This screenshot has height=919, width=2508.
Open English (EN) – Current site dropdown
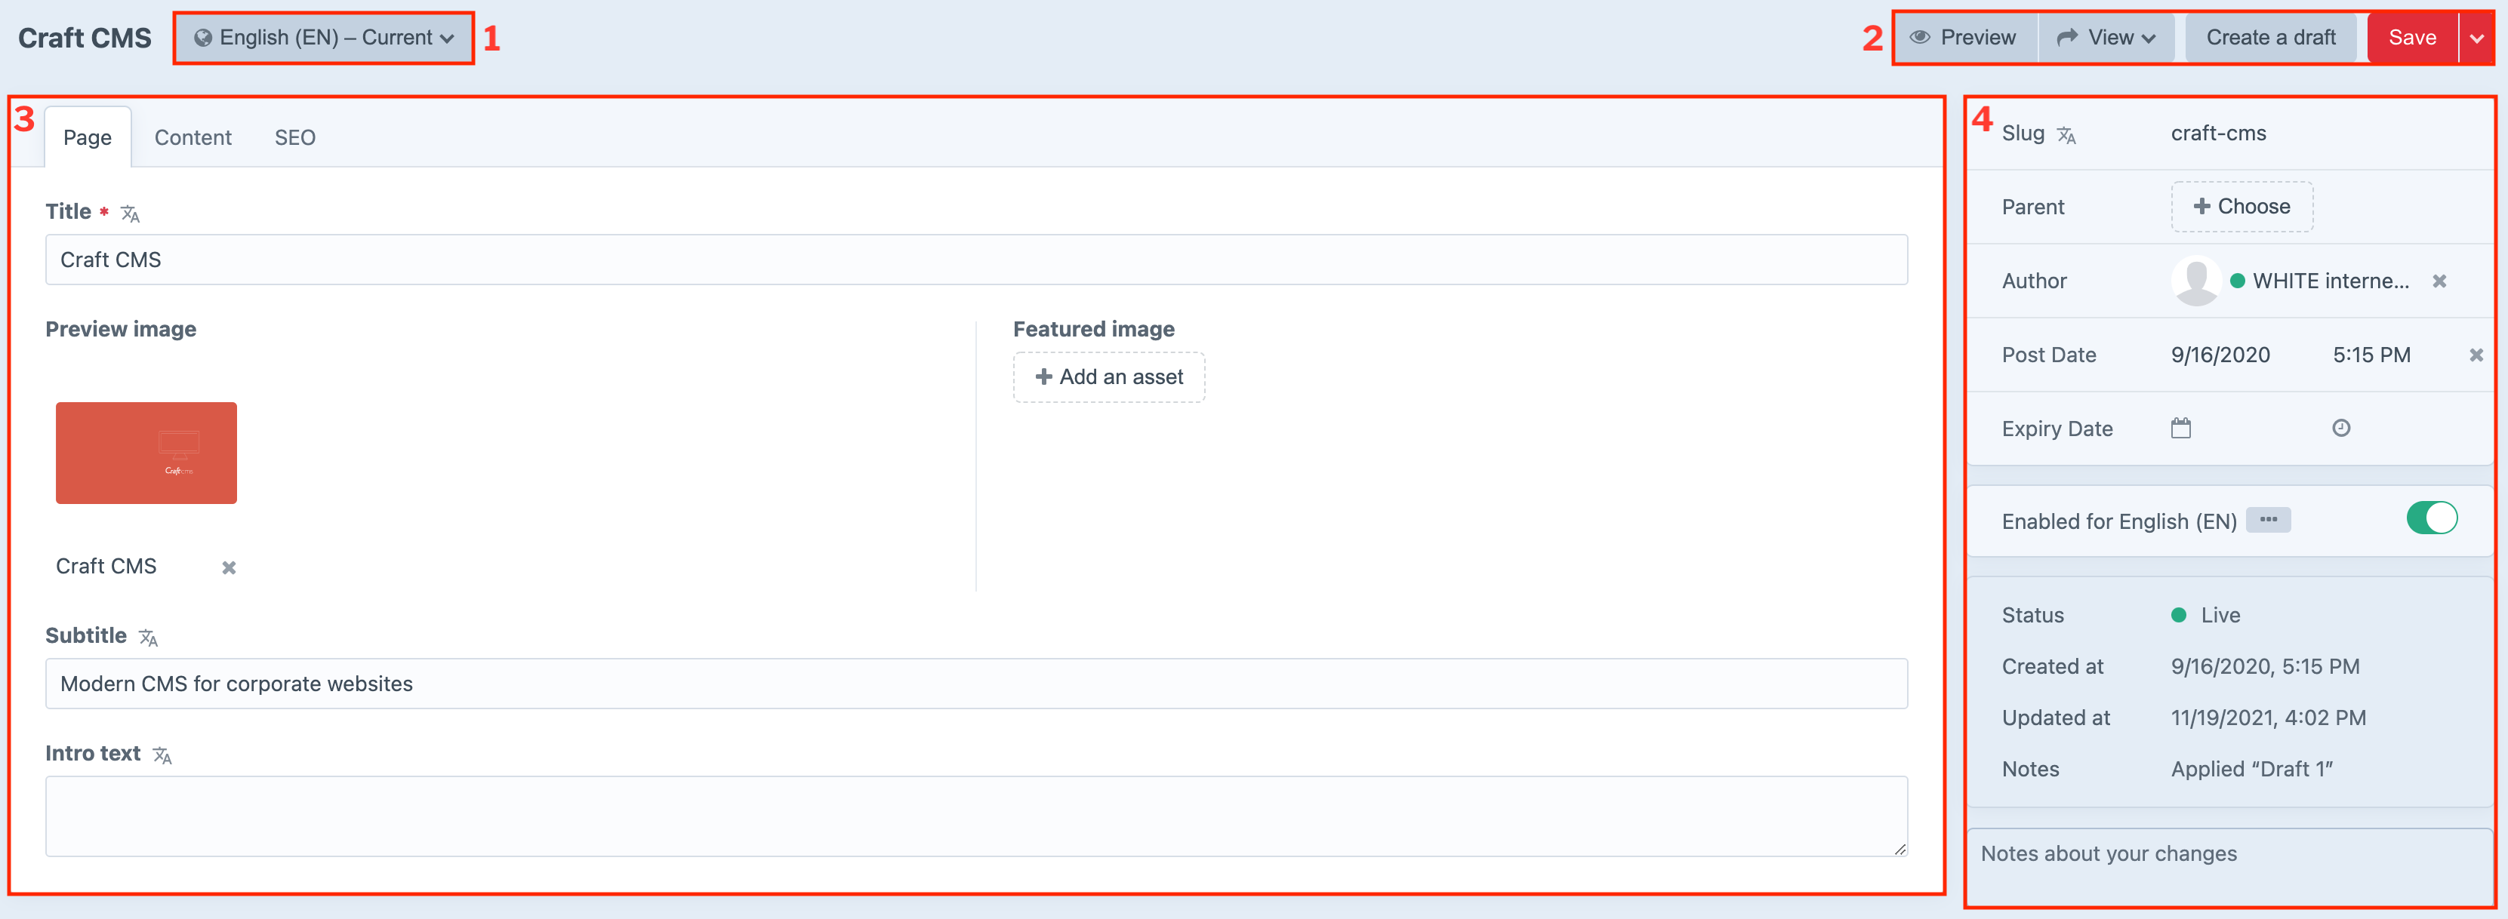coord(324,38)
